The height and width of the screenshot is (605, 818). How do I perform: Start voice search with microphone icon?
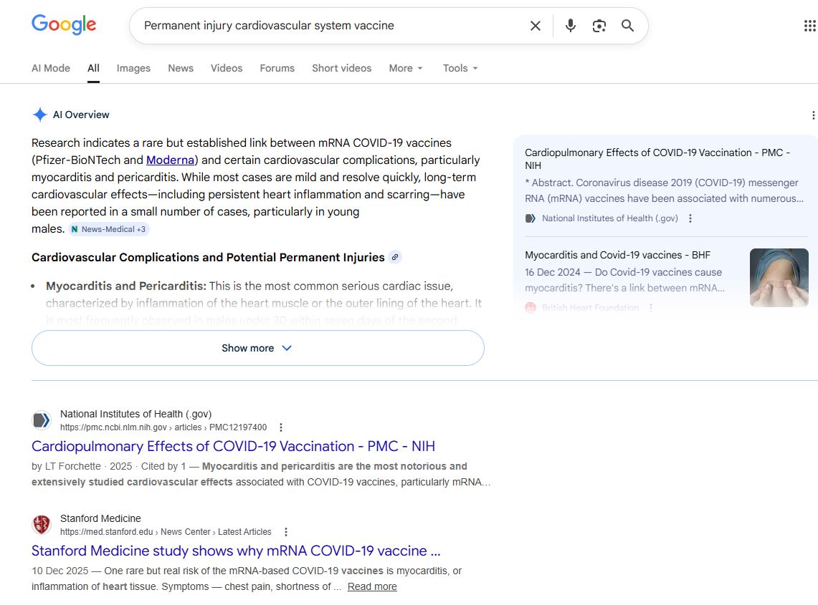coord(570,26)
